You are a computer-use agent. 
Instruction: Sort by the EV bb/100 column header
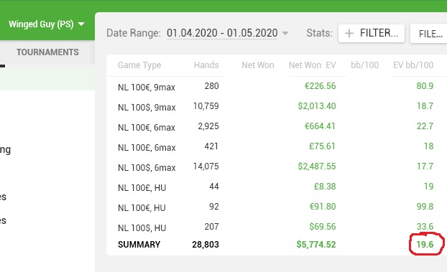[413, 65]
